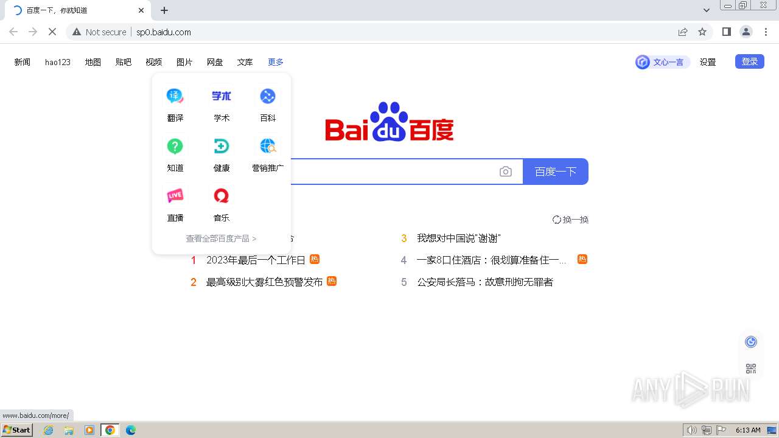Click the Baidu search input field
779x438 pixels.
pyautogui.click(x=393, y=172)
